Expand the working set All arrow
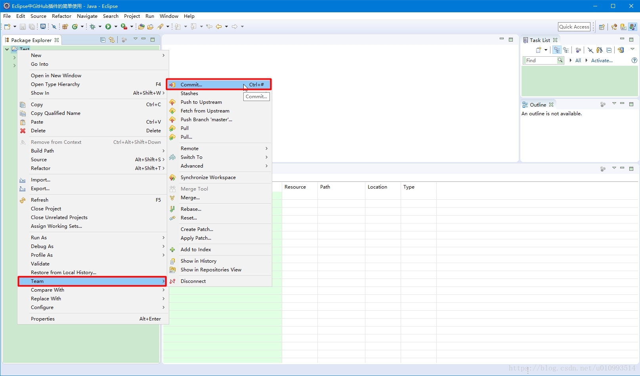 coord(570,60)
